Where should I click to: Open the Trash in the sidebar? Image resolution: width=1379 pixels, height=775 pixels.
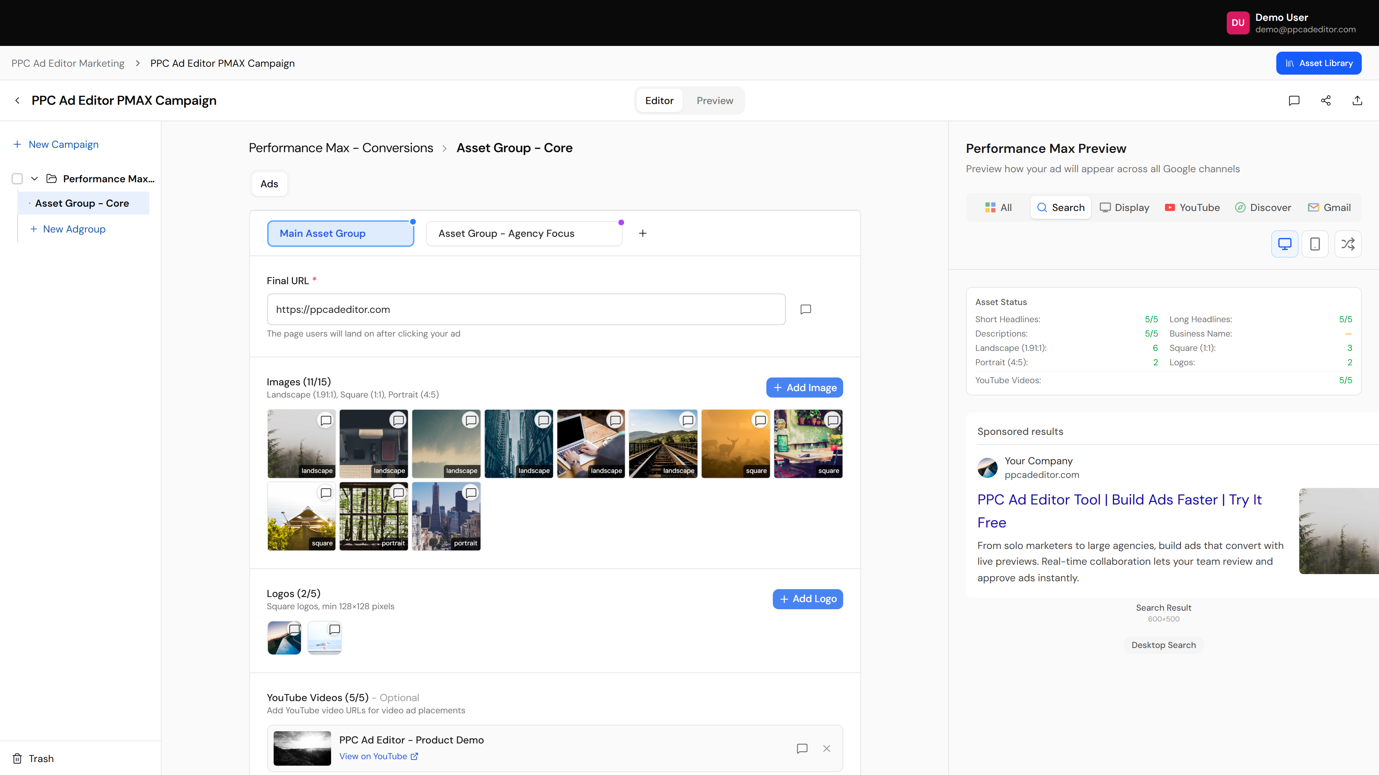click(x=33, y=758)
